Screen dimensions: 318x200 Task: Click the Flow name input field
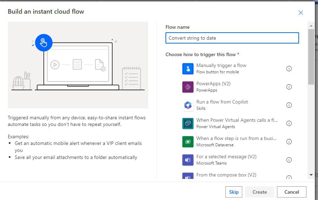coord(232,38)
